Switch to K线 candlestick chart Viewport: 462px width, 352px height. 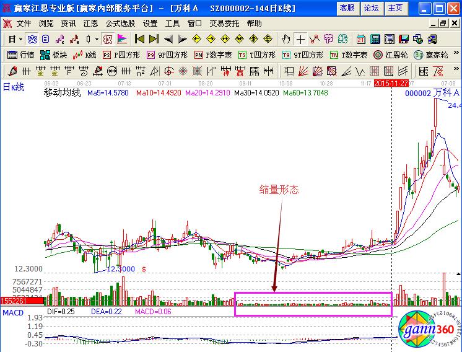pyautogui.click(x=85, y=55)
